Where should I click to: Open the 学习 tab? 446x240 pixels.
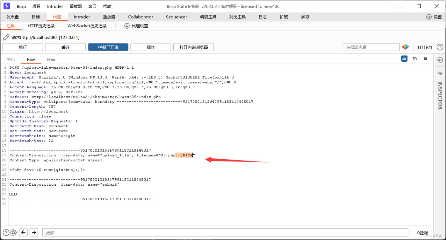305,17
